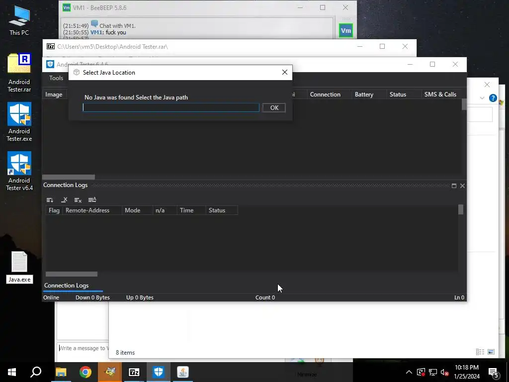
Task: Switch to Android Tester in taskbar
Action: (159, 372)
